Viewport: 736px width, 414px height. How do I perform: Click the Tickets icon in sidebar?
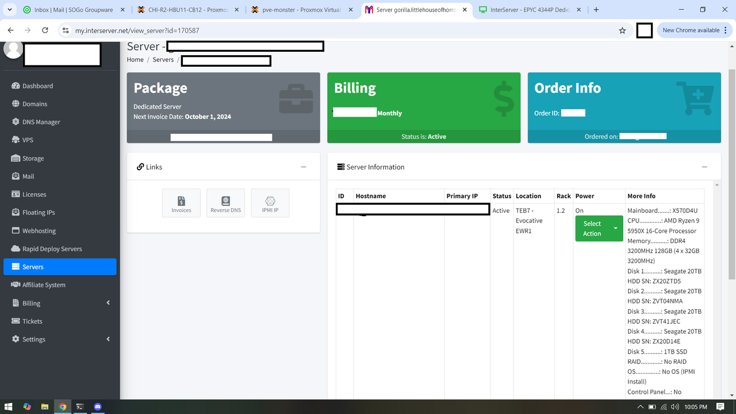tap(16, 321)
